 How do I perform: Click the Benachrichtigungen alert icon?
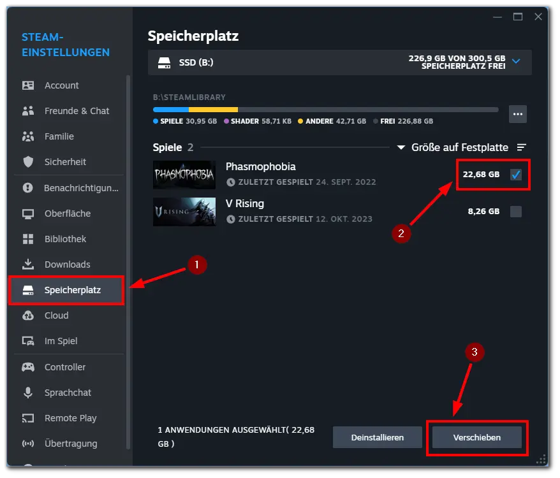27,188
